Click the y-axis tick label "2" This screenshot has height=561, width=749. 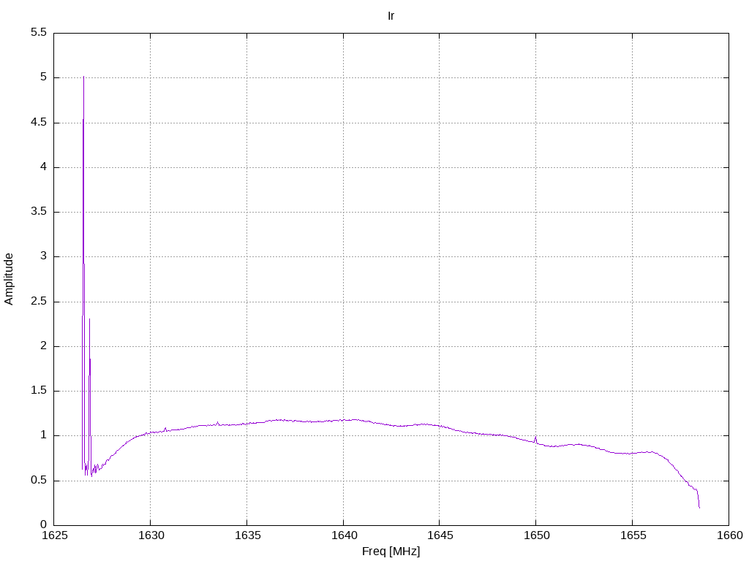coord(43,346)
